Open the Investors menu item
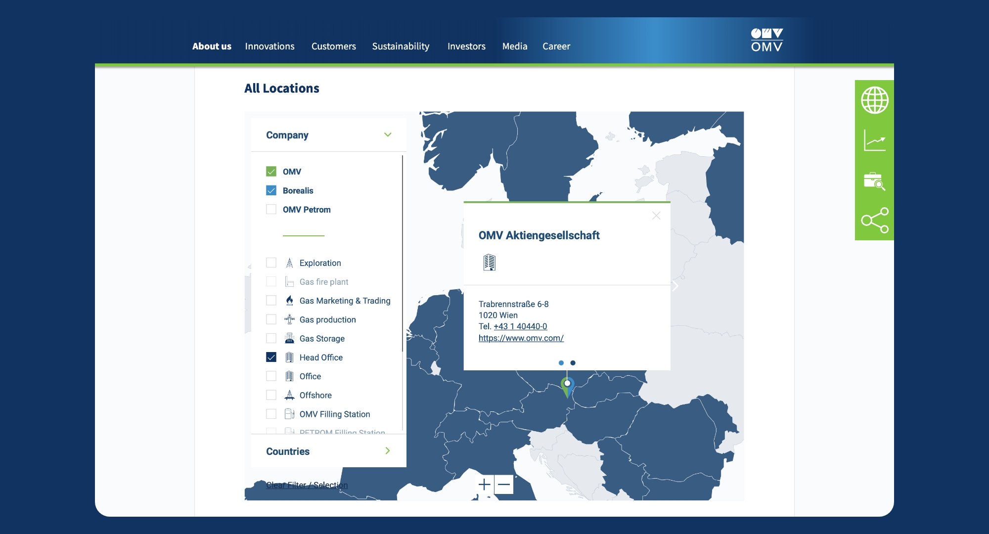Image resolution: width=989 pixels, height=534 pixels. coord(466,46)
